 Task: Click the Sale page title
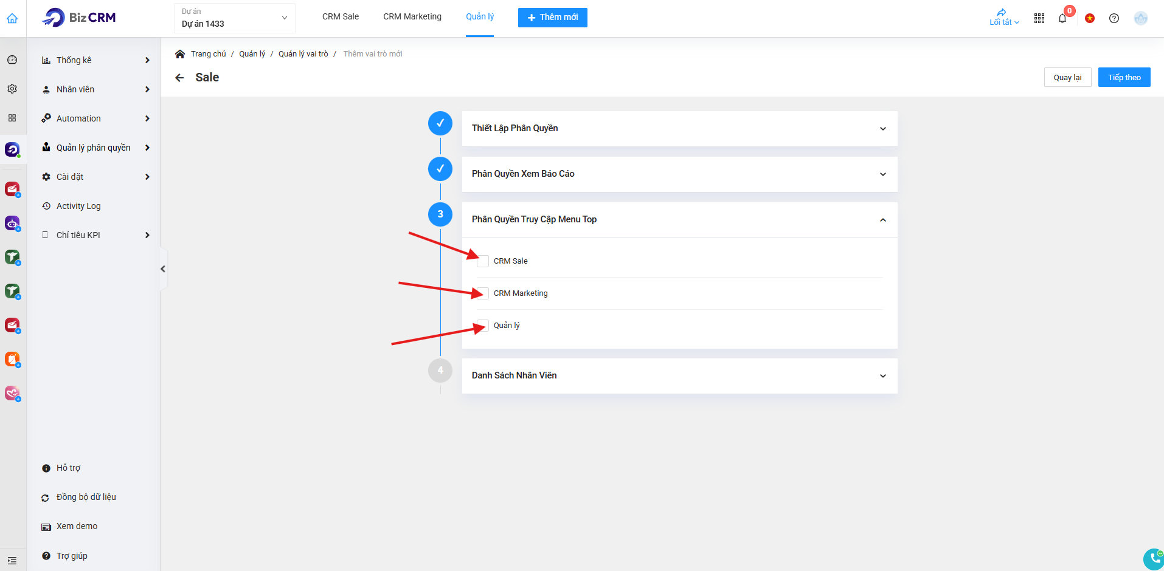(207, 77)
